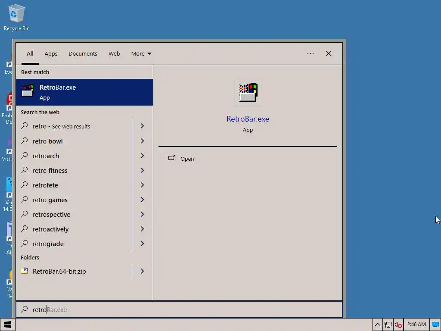Select 'retrofete' web suggestion

point(74,184)
